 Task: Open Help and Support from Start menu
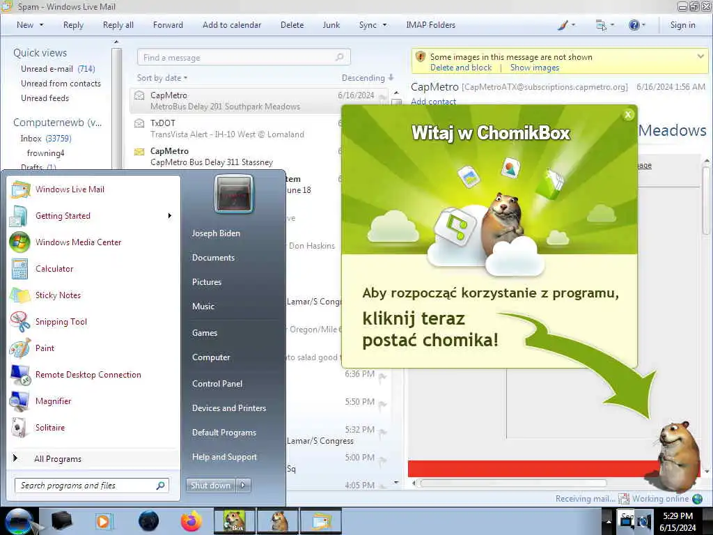pos(224,457)
